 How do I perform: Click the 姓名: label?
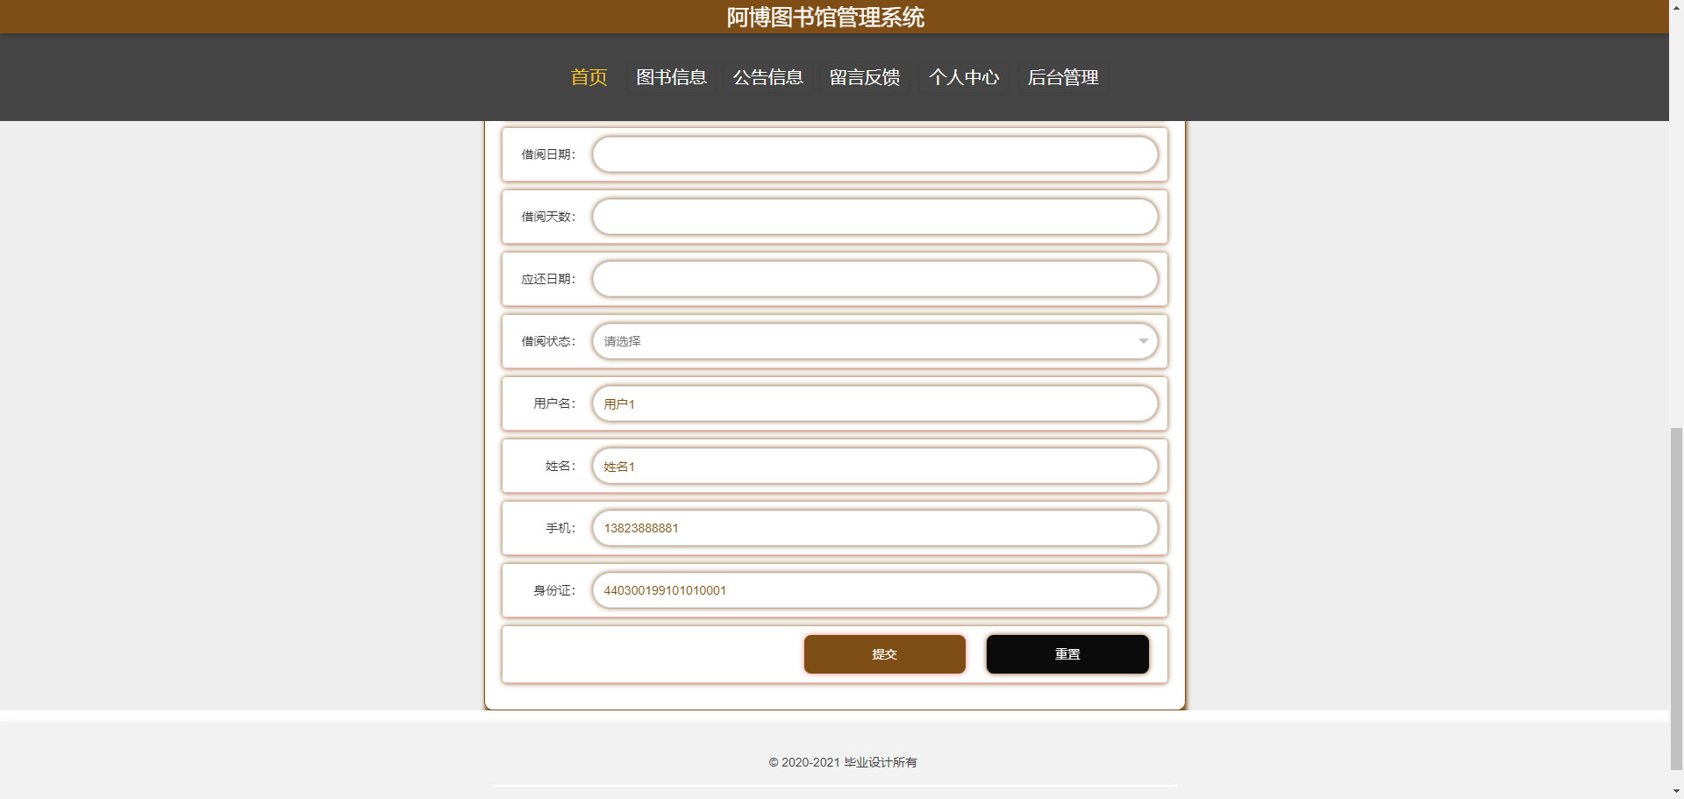[x=560, y=466]
